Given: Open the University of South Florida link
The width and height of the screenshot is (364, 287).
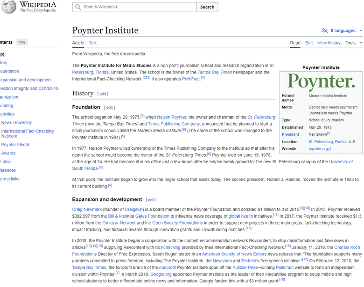Looking at the screenshot, I should click(341, 162).
